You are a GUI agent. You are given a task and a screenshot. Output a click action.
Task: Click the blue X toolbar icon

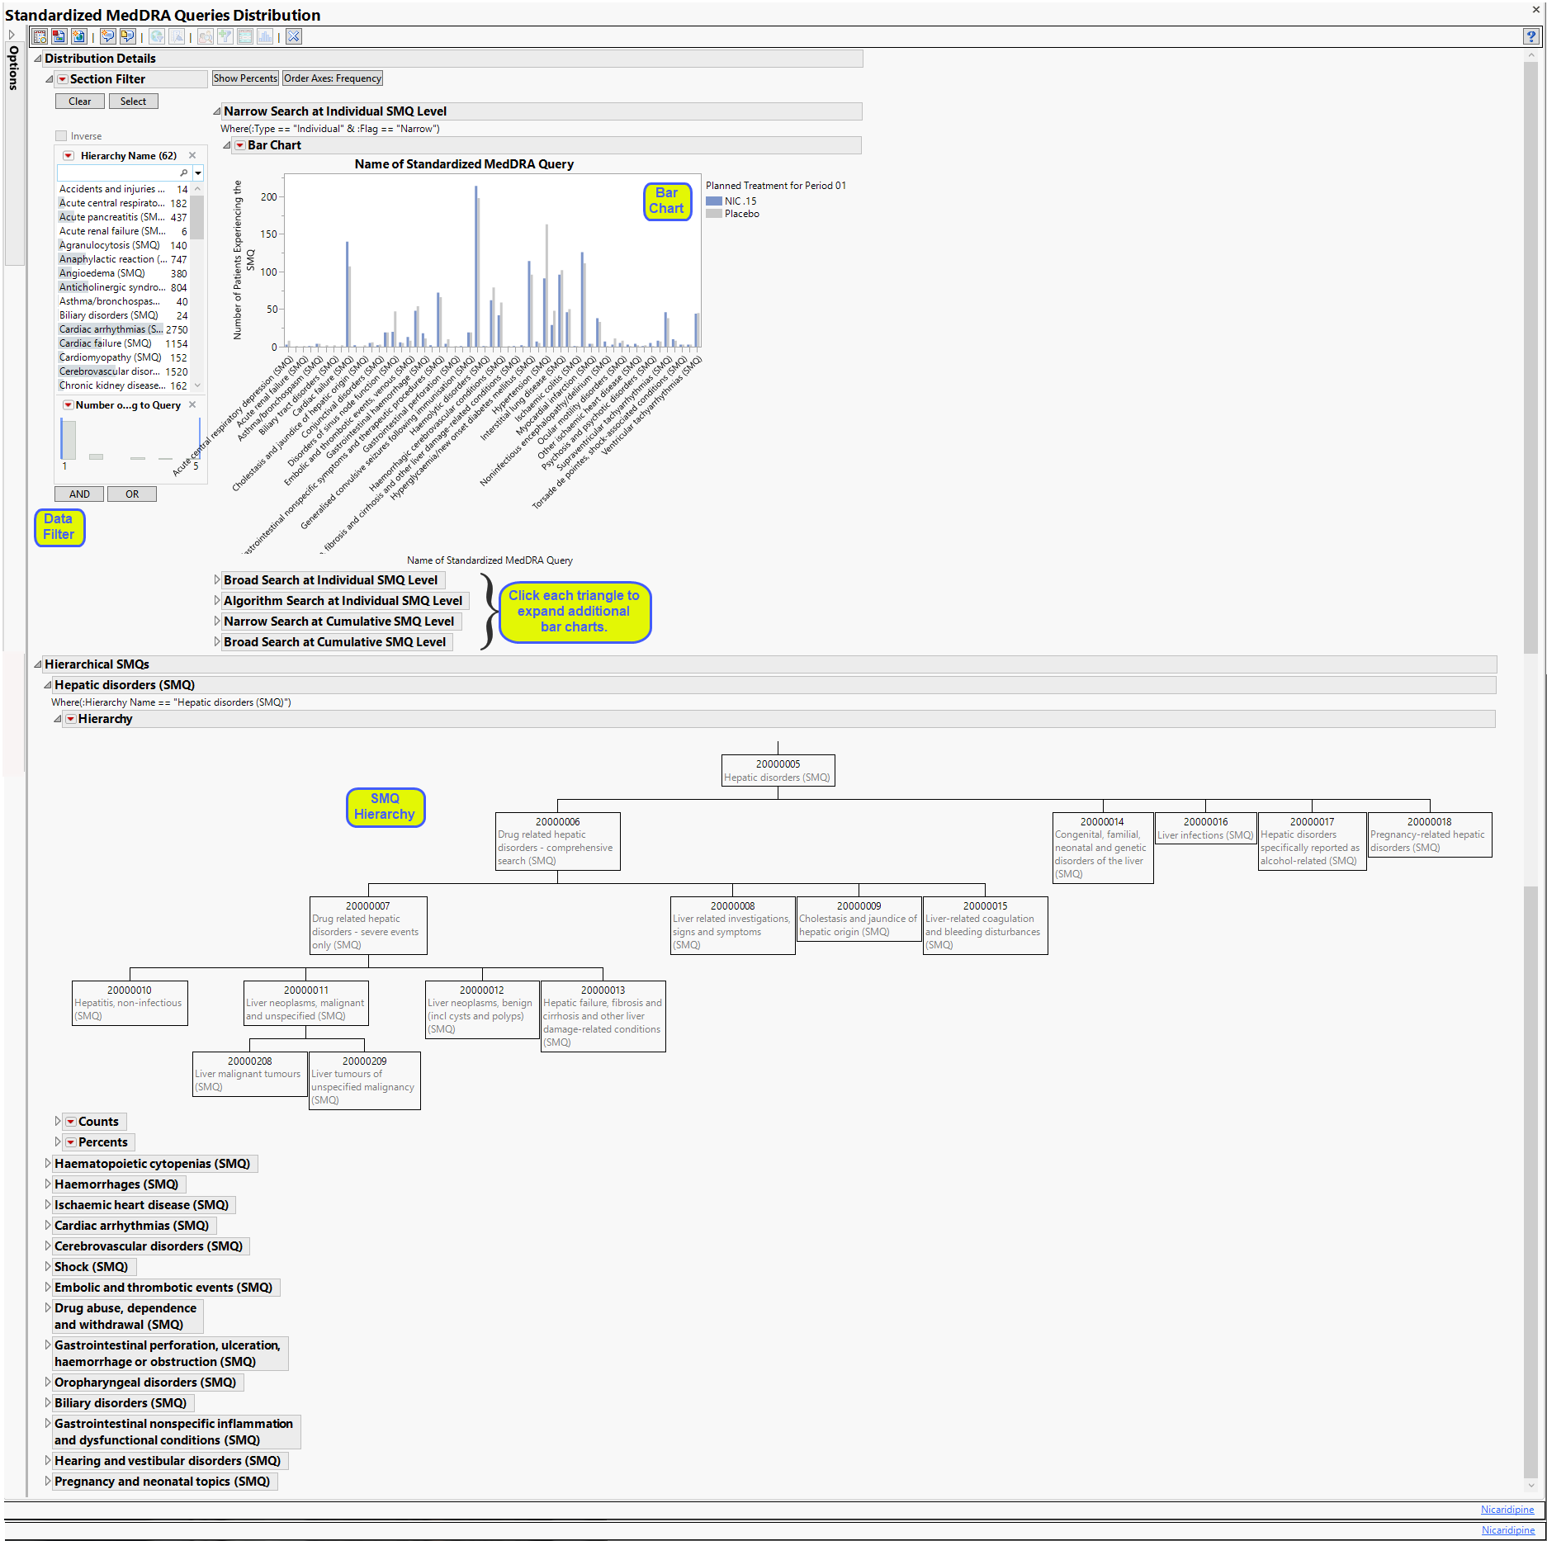294,36
